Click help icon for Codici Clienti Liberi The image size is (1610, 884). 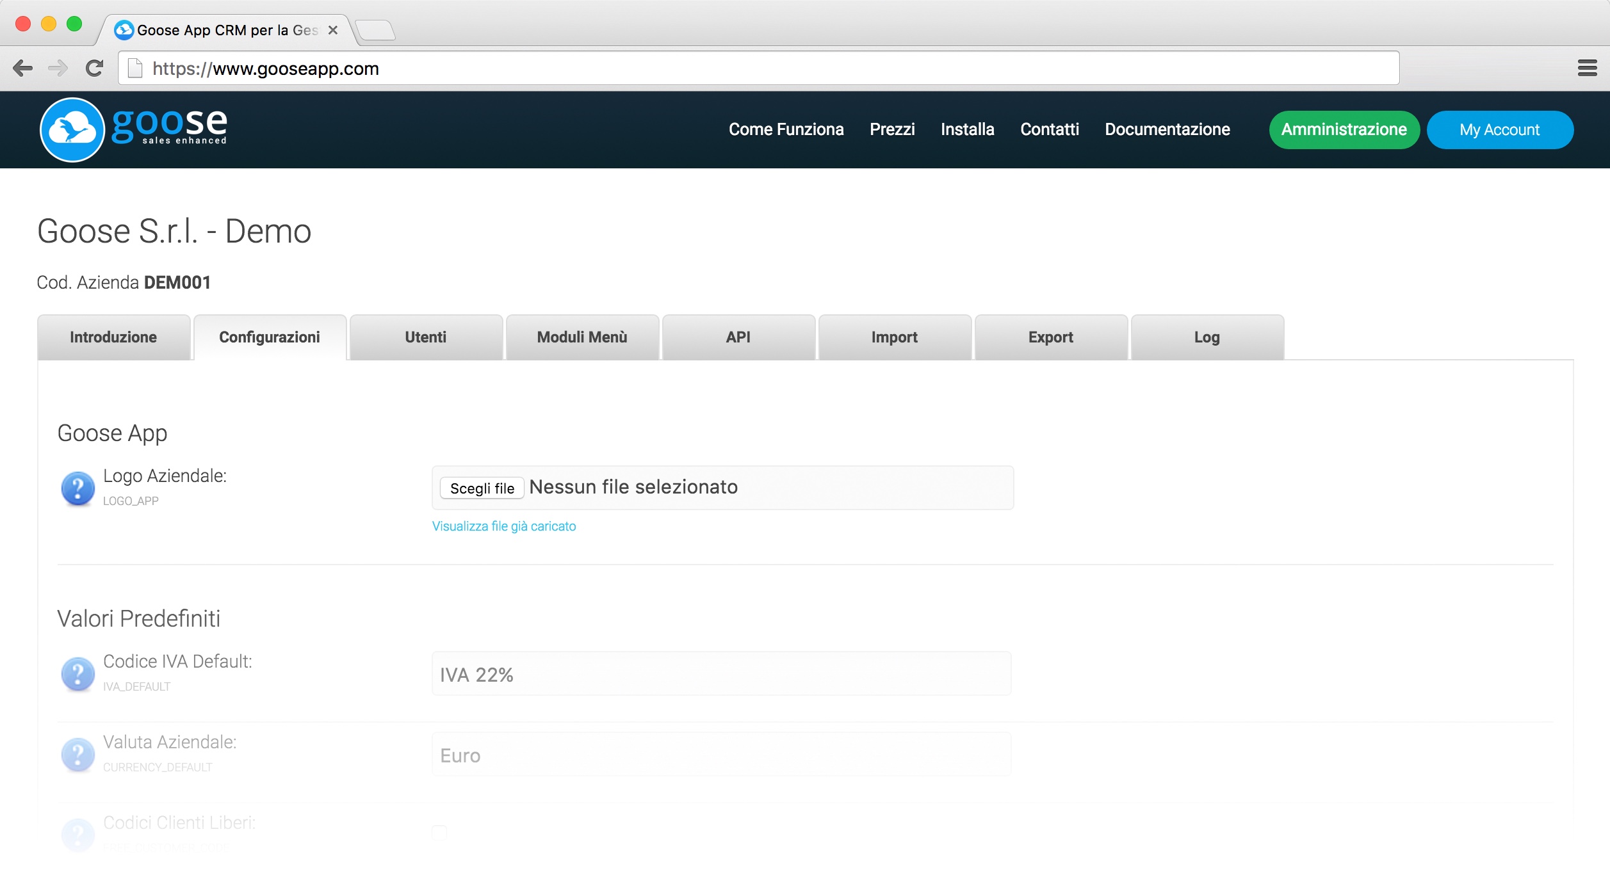(77, 835)
